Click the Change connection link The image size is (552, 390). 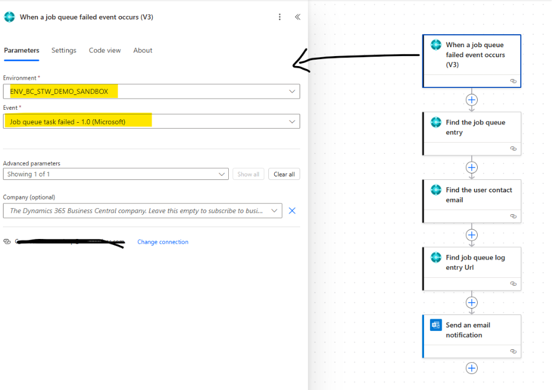pos(163,241)
